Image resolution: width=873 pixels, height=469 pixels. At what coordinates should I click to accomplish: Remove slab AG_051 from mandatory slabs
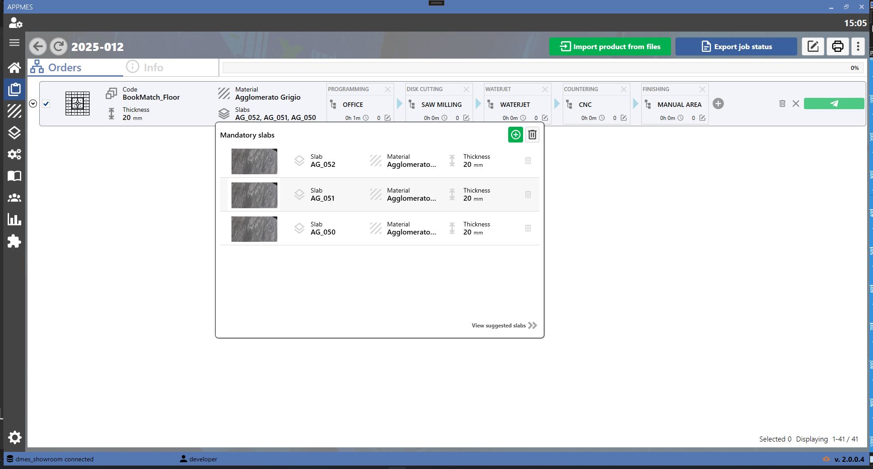pos(528,194)
